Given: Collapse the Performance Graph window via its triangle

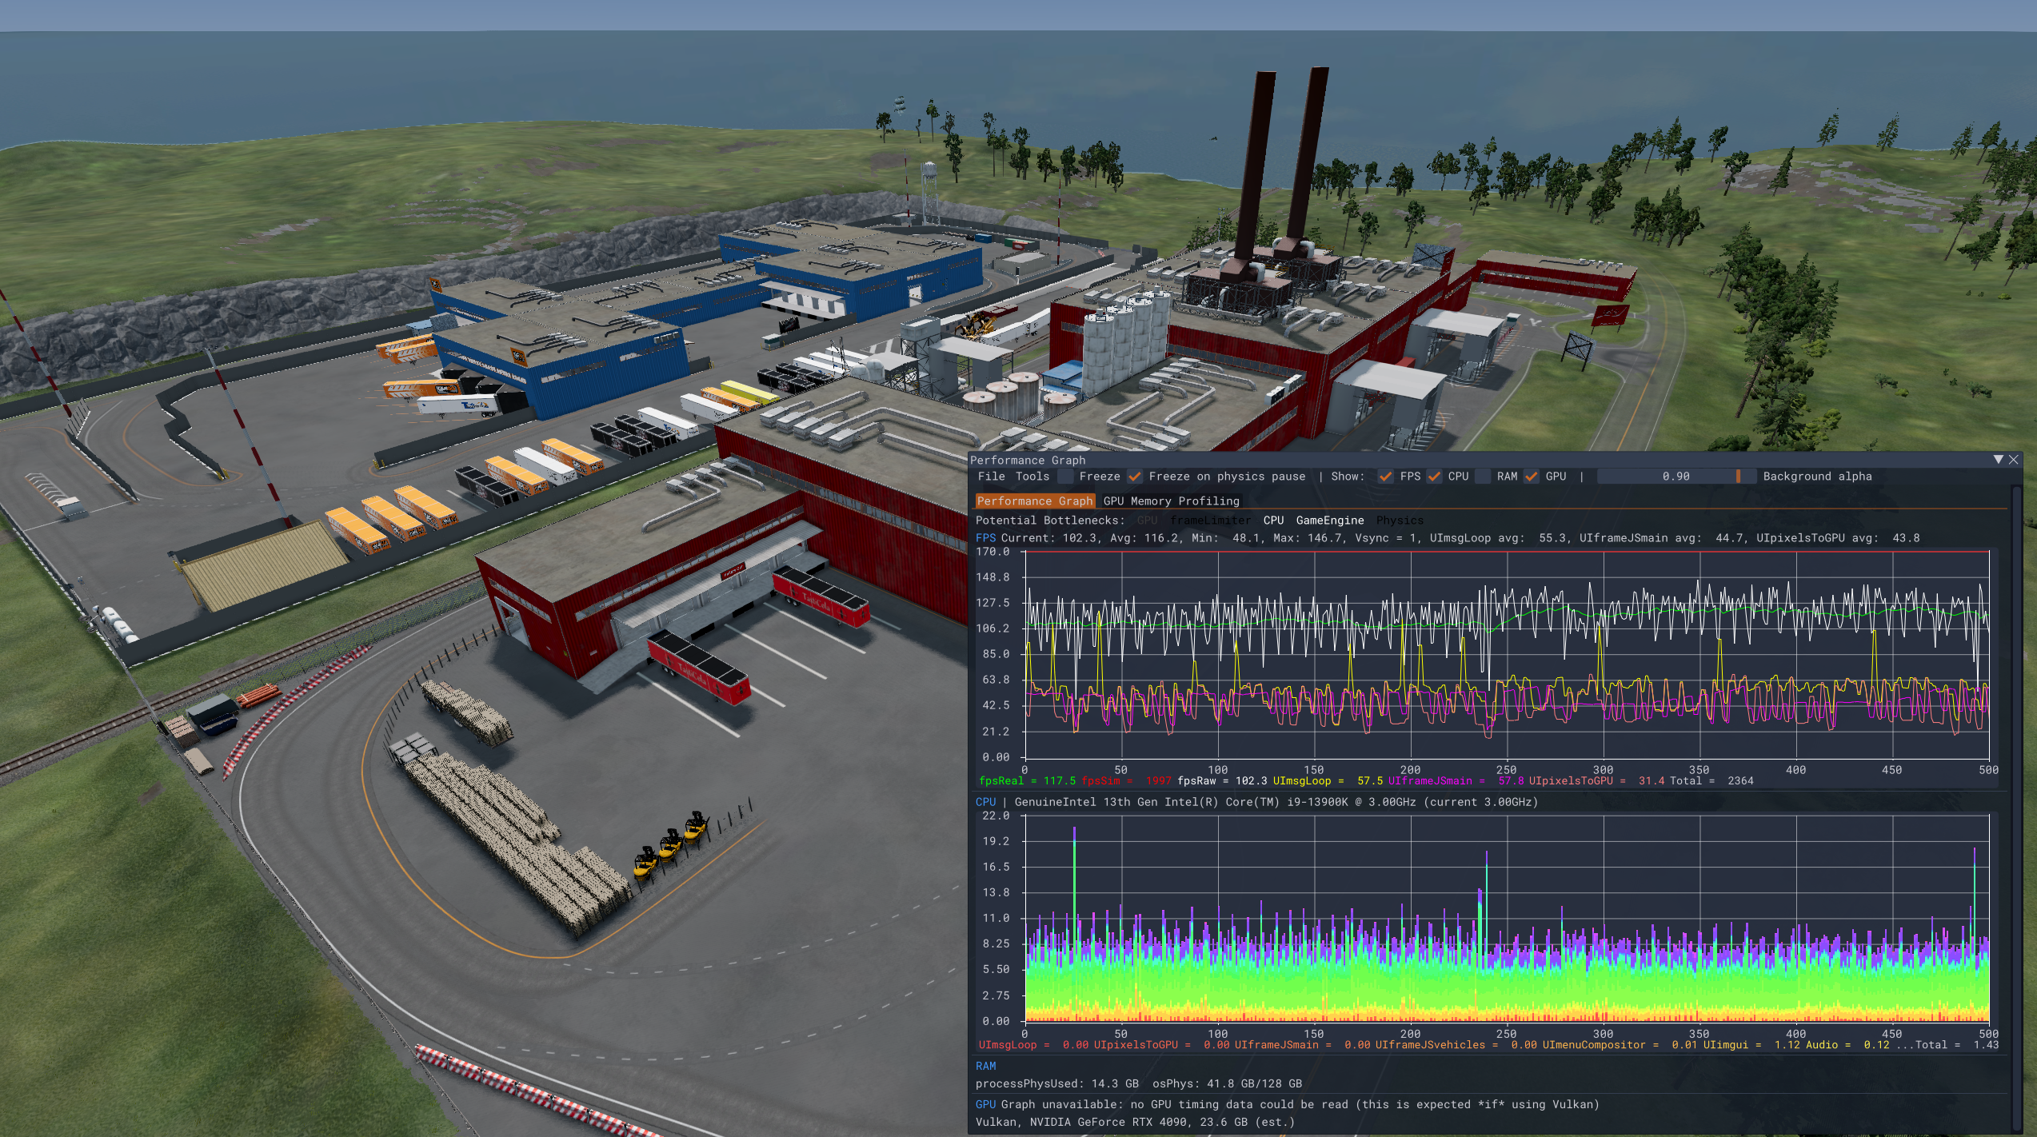Looking at the screenshot, I should [1998, 460].
